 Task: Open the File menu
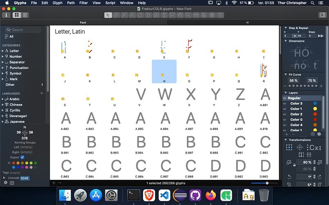tap(34, 3)
